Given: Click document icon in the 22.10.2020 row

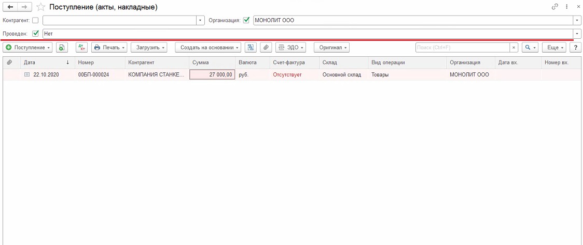Looking at the screenshot, I should 27,74.
